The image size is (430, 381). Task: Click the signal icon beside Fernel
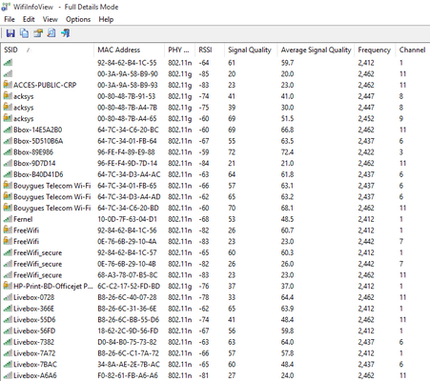point(8,219)
